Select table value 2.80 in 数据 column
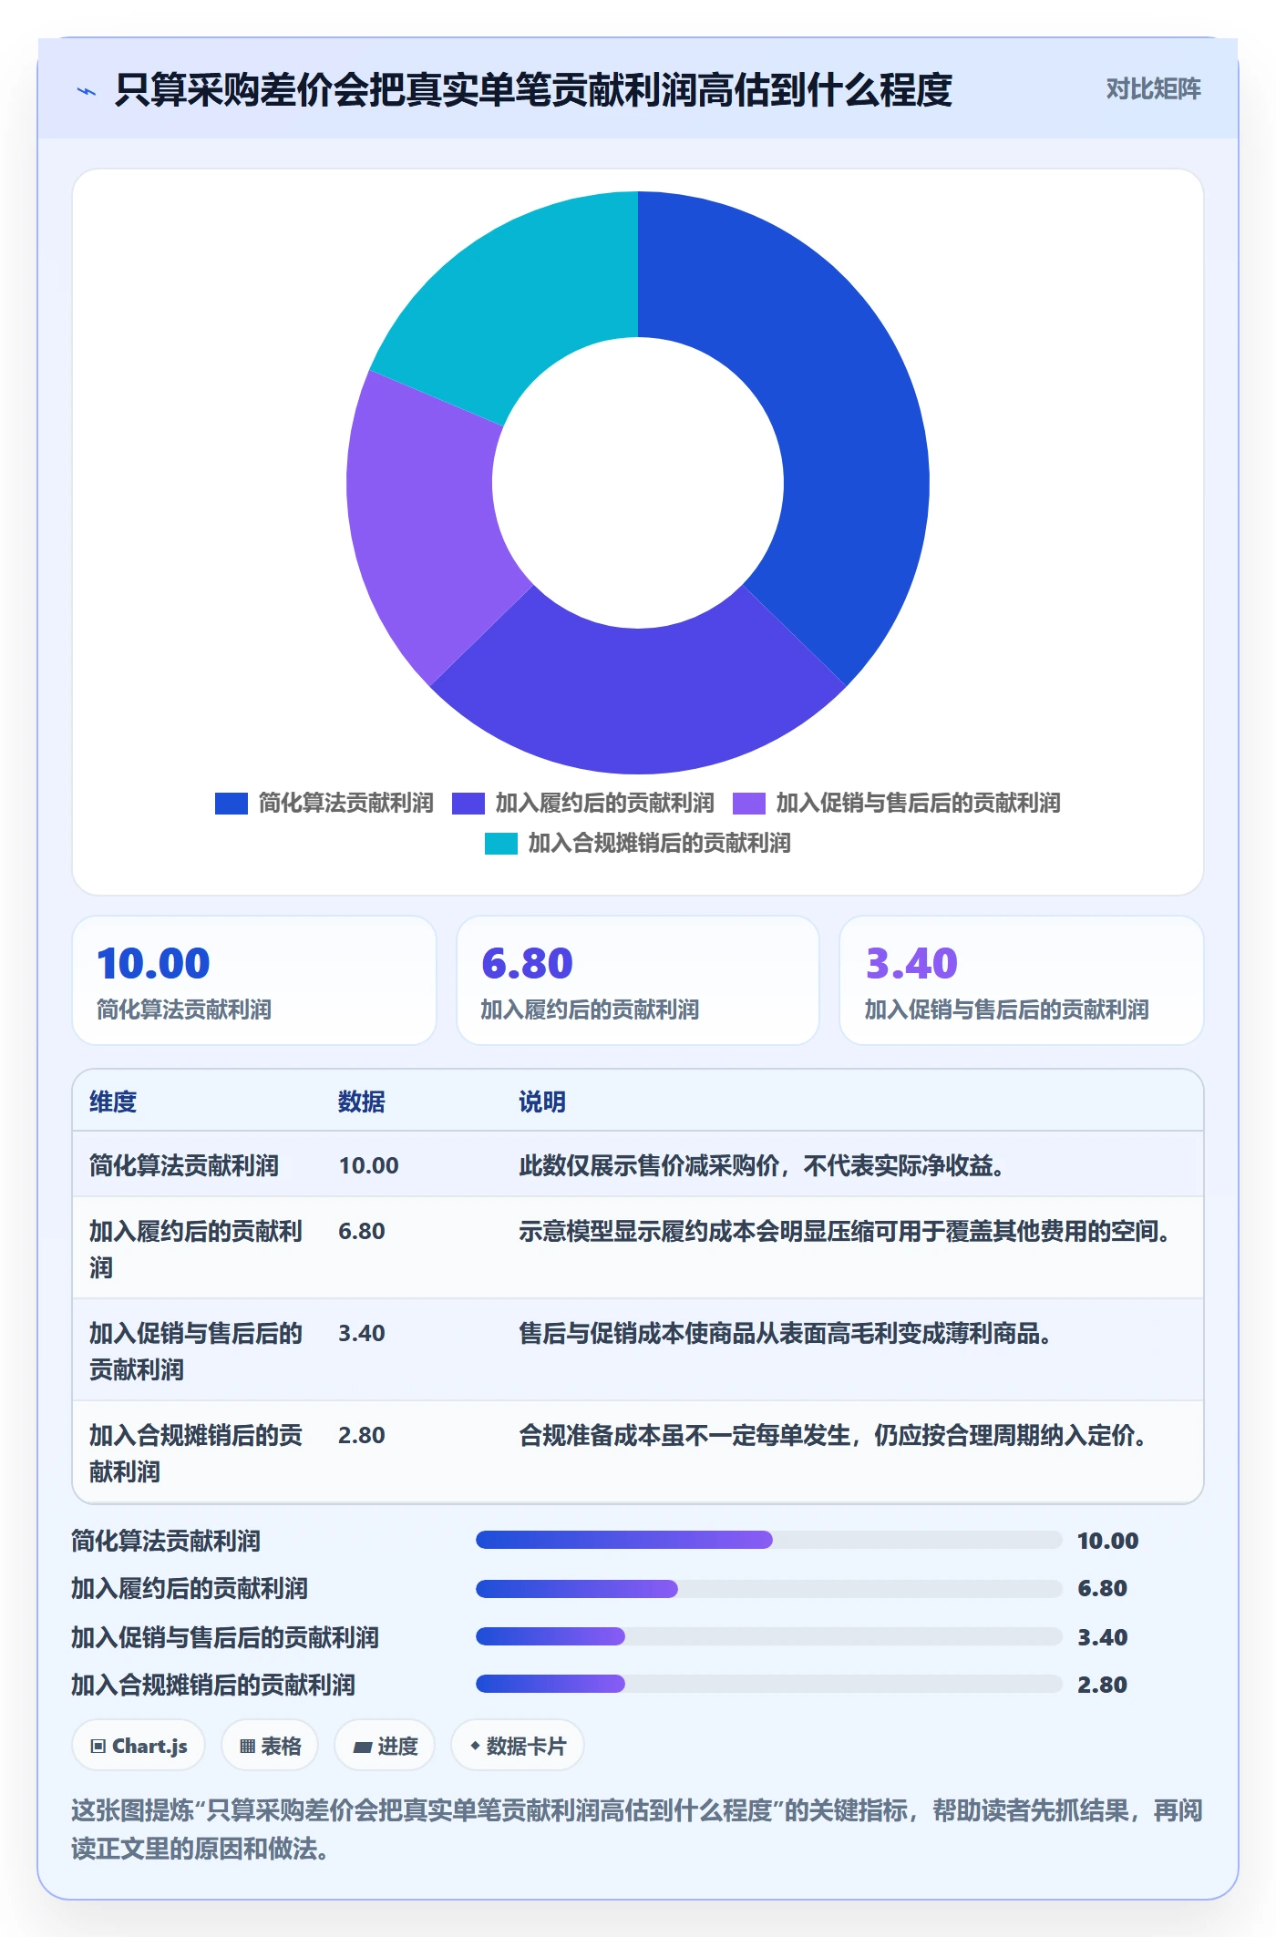The width and height of the screenshot is (1276, 1937). 362,1435
